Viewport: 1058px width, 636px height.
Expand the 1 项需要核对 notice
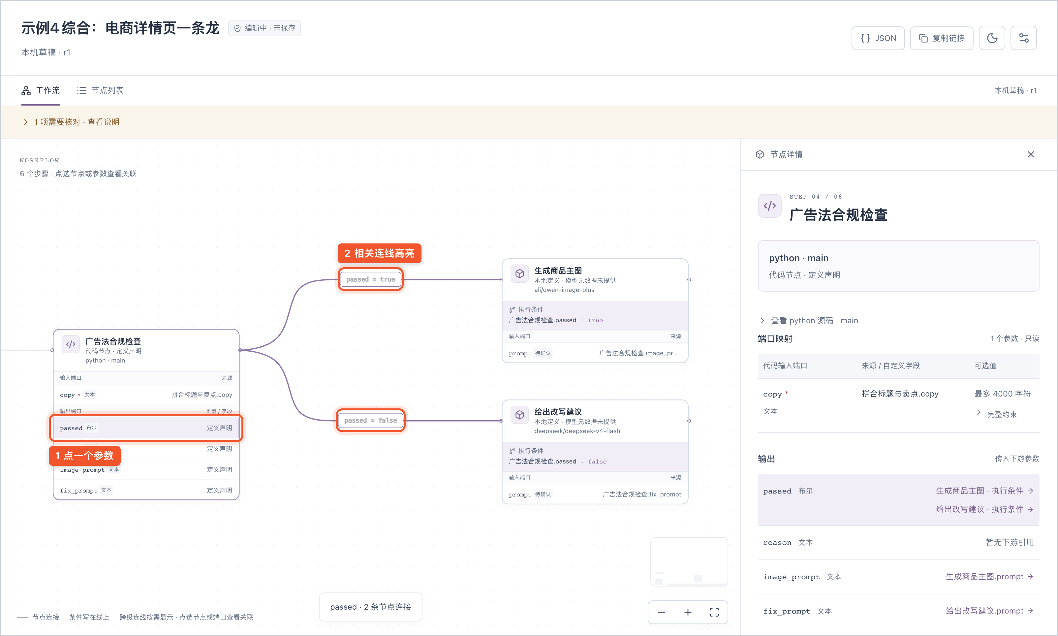tap(72, 122)
